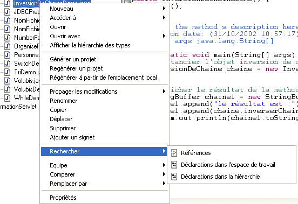Click the Java file icon next to WhileDem
The width and height of the screenshot is (298, 204).
coord(7,98)
